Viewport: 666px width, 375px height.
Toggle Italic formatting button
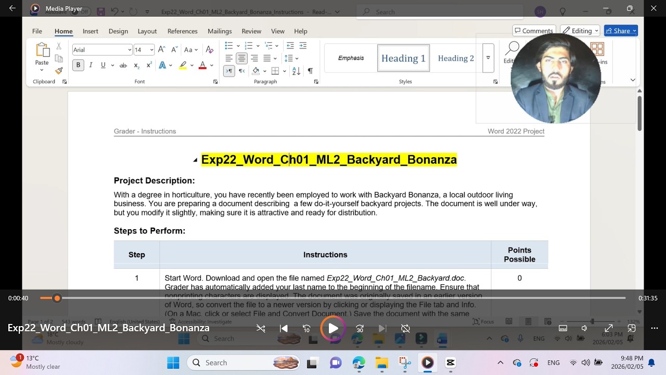click(91, 65)
